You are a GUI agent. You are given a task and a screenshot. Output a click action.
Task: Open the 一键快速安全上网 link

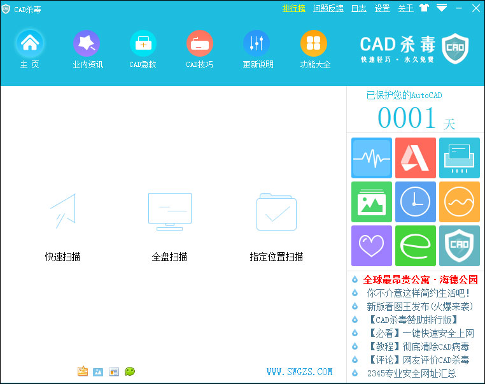(x=421, y=333)
